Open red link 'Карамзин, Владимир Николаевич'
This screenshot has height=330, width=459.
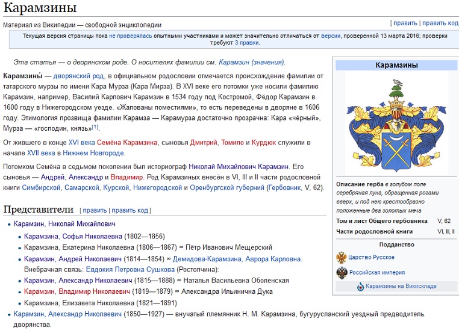click(77, 291)
